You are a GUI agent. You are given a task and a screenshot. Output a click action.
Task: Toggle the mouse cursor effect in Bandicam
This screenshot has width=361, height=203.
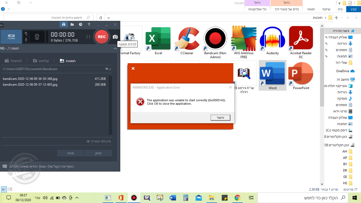tap(26, 34)
